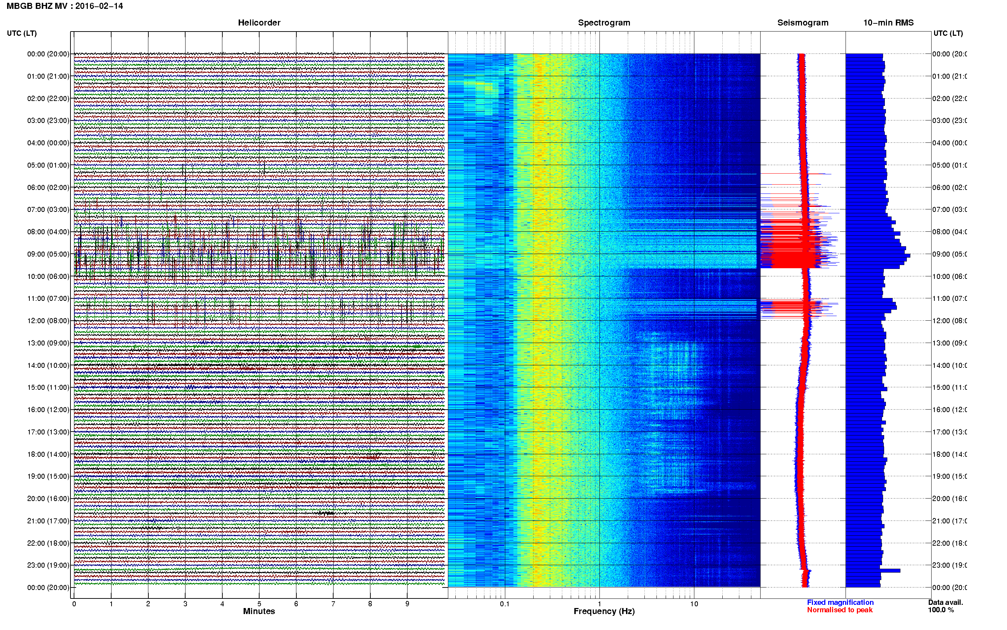This screenshot has height=630, width=1007.
Task: Click the left 'UTC (LT)' axis label
Action: pyautogui.click(x=22, y=33)
